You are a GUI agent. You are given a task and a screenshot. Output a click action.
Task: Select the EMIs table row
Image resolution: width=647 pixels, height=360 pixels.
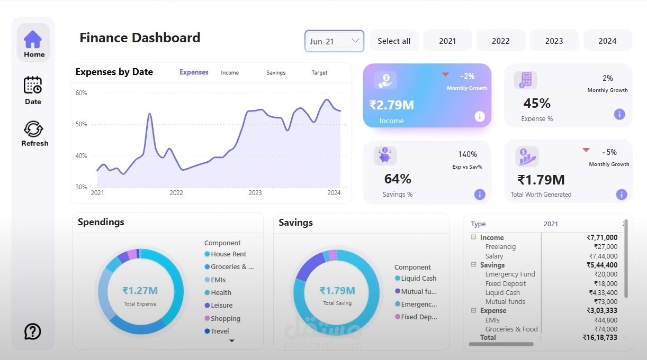pos(544,320)
